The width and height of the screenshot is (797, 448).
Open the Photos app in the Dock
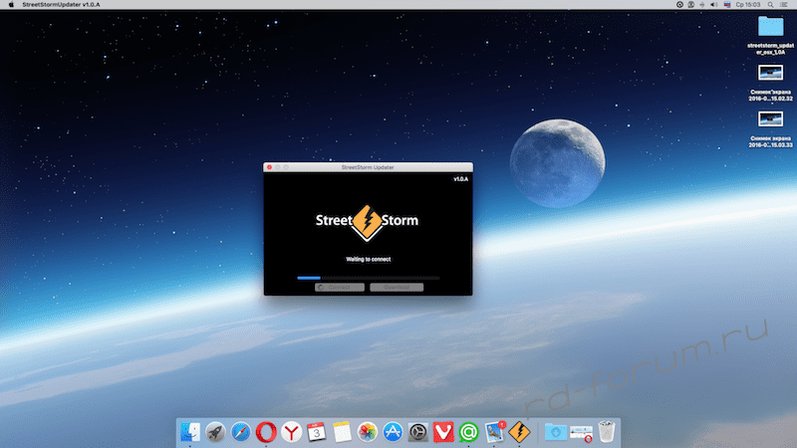pyautogui.click(x=367, y=432)
